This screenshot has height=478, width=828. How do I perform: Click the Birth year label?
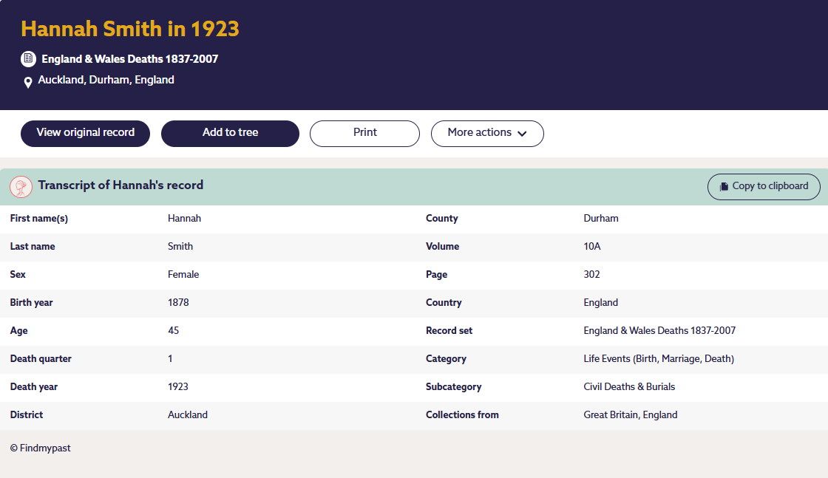(31, 302)
